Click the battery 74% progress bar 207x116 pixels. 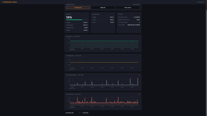pos(77,20)
